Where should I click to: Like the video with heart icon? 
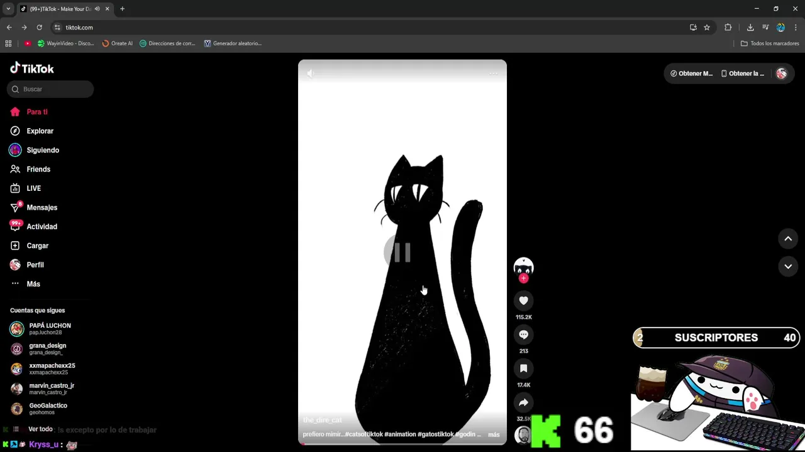523,301
